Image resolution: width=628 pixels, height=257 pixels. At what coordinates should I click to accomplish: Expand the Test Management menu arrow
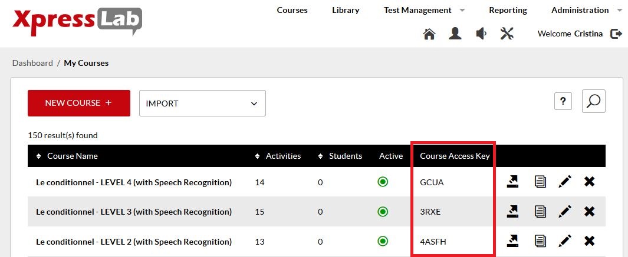(462, 11)
